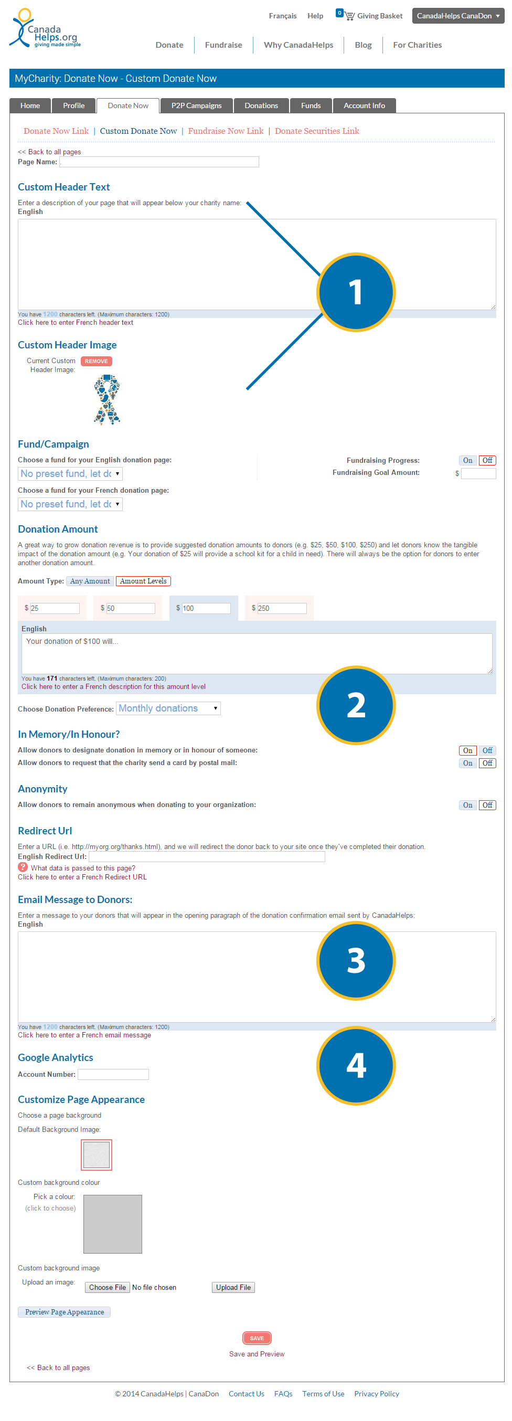Click the number 2 circle marker
Image resolution: width=512 pixels, height=1421 pixels.
pyautogui.click(x=355, y=705)
